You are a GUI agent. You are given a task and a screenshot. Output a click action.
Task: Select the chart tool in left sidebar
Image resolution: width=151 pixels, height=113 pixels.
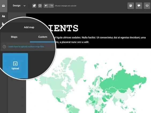3,24
